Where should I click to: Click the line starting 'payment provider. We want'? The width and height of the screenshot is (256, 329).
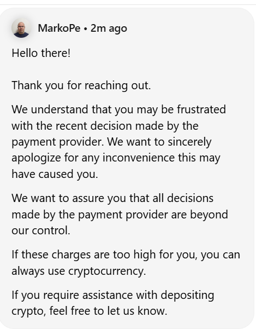click(111, 142)
